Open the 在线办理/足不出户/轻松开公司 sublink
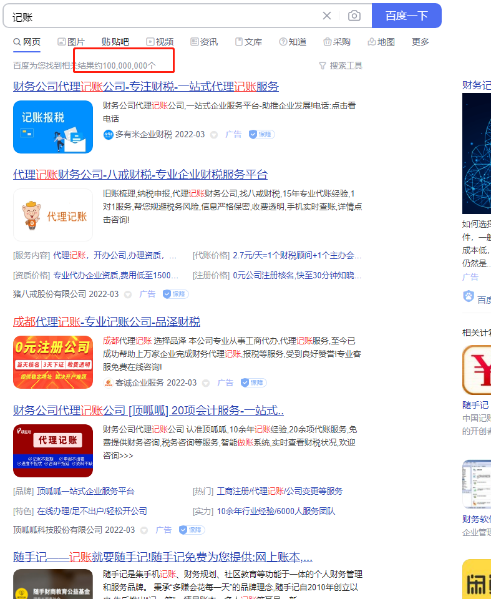This screenshot has height=599, width=491. click(x=92, y=511)
